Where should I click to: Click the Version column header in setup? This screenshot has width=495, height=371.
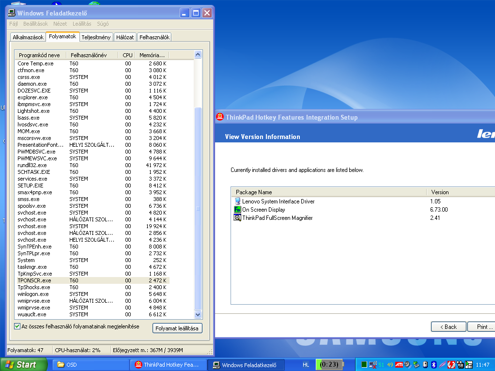pyautogui.click(x=461, y=192)
